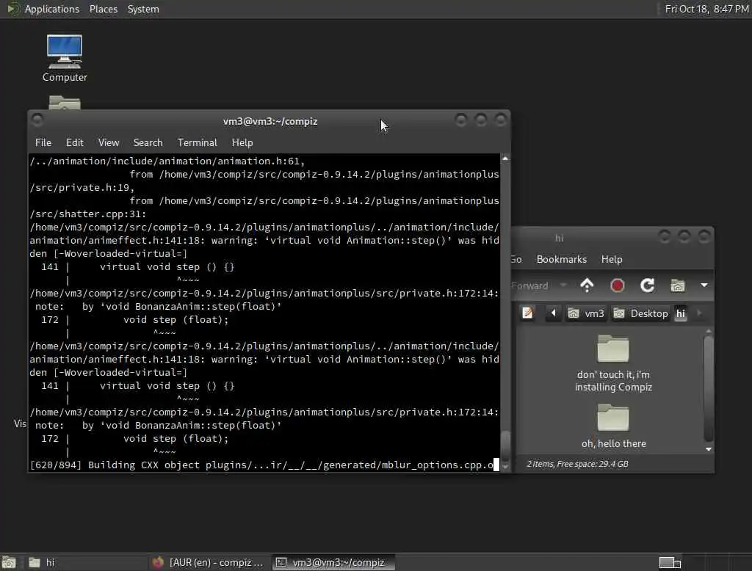Viewport: 752px width, 571px height.
Task: Click status text "2 items, Free space: 29.4 GB"
Action: [x=577, y=464]
